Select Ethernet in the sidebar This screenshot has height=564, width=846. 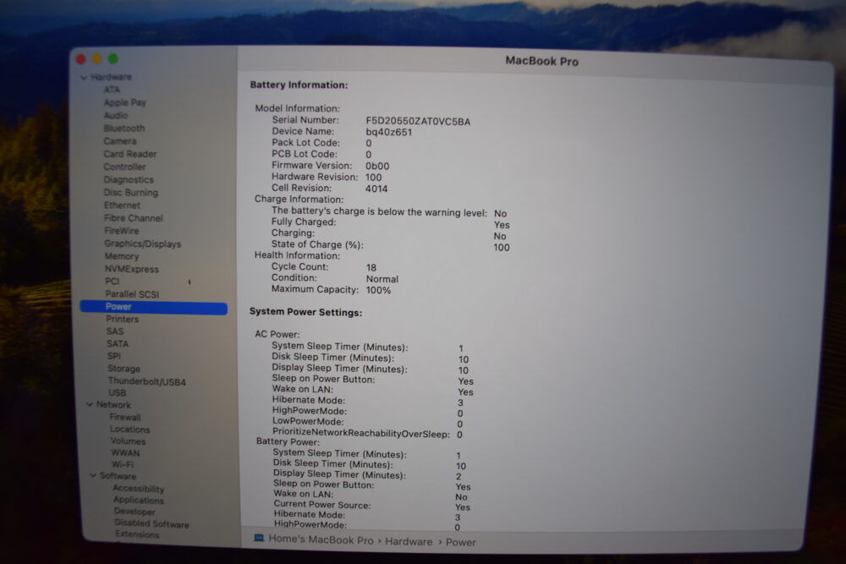[122, 205]
